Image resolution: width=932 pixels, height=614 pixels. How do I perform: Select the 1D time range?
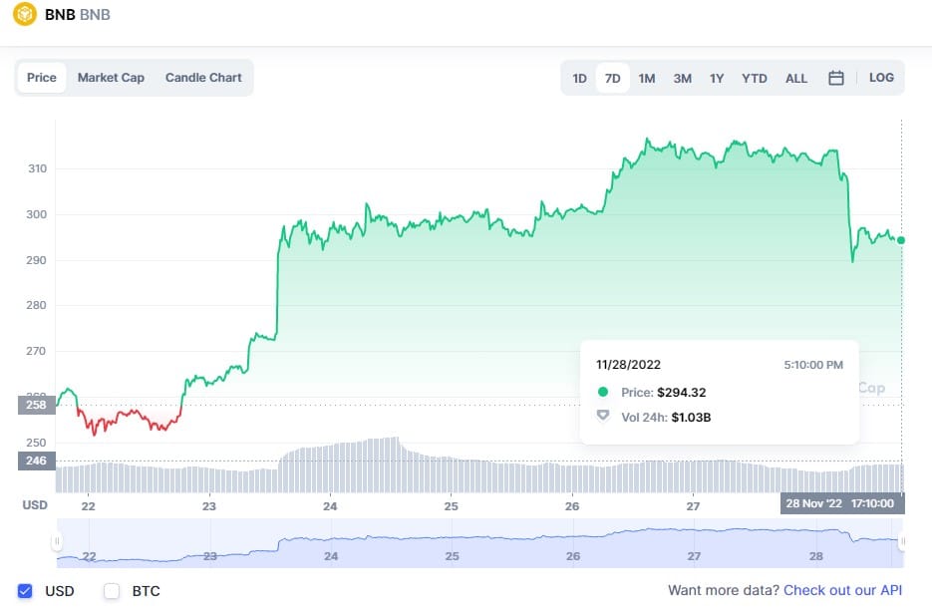[579, 78]
